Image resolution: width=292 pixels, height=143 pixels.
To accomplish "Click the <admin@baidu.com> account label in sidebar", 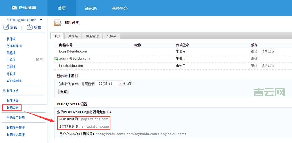I will [x=22, y=20].
